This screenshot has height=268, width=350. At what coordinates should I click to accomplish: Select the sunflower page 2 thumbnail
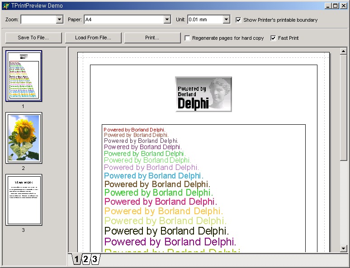(24, 138)
